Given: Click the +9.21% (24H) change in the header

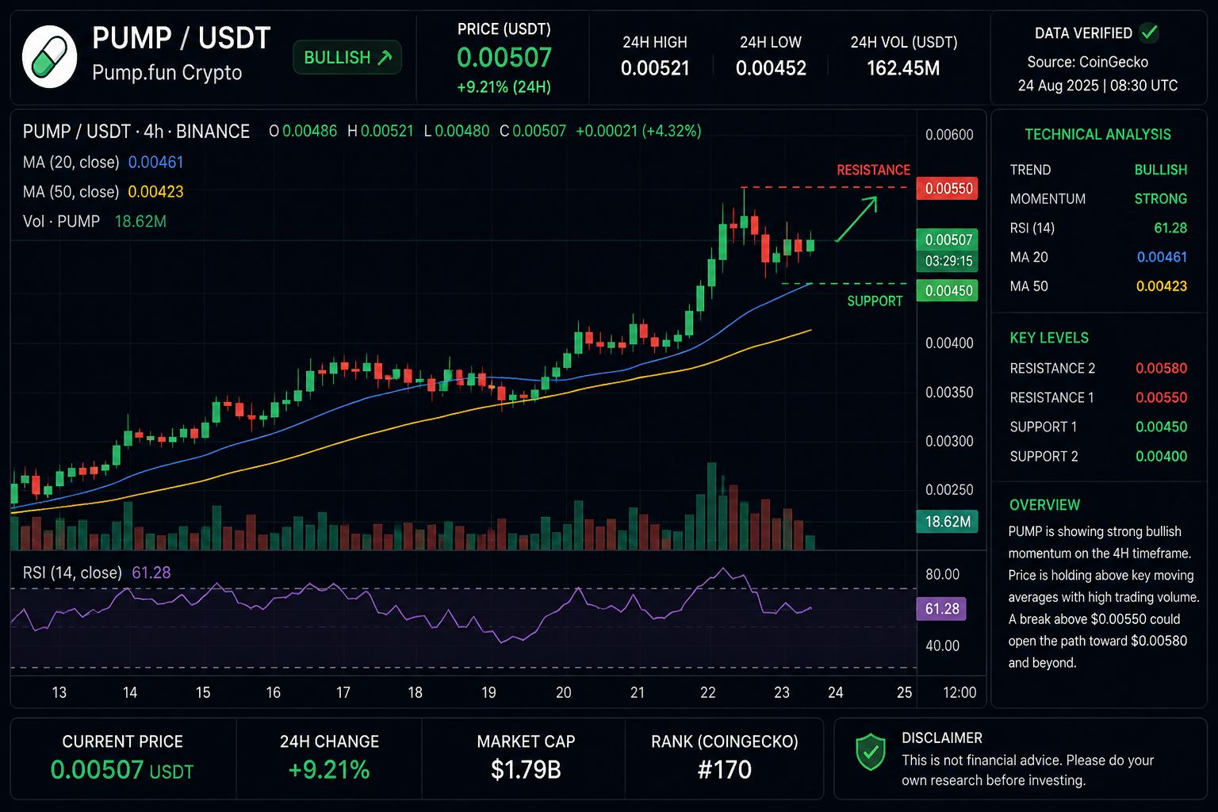Looking at the screenshot, I should click(x=504, y=87).
